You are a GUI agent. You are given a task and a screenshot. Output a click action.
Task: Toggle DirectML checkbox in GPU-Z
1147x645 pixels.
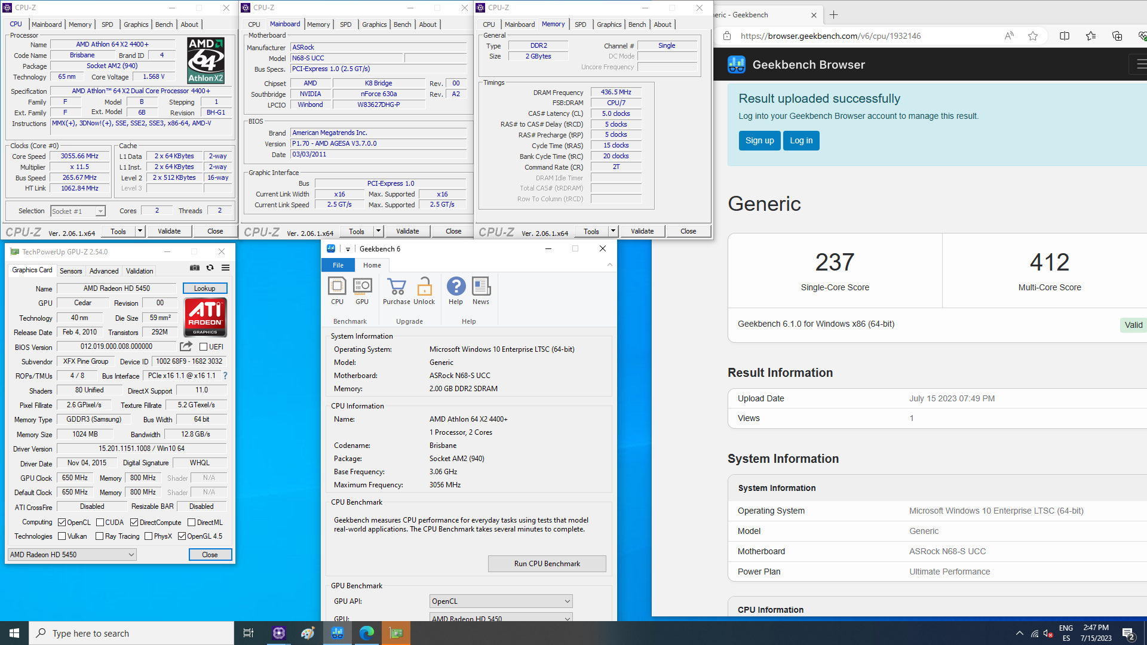tap(191, 523)
